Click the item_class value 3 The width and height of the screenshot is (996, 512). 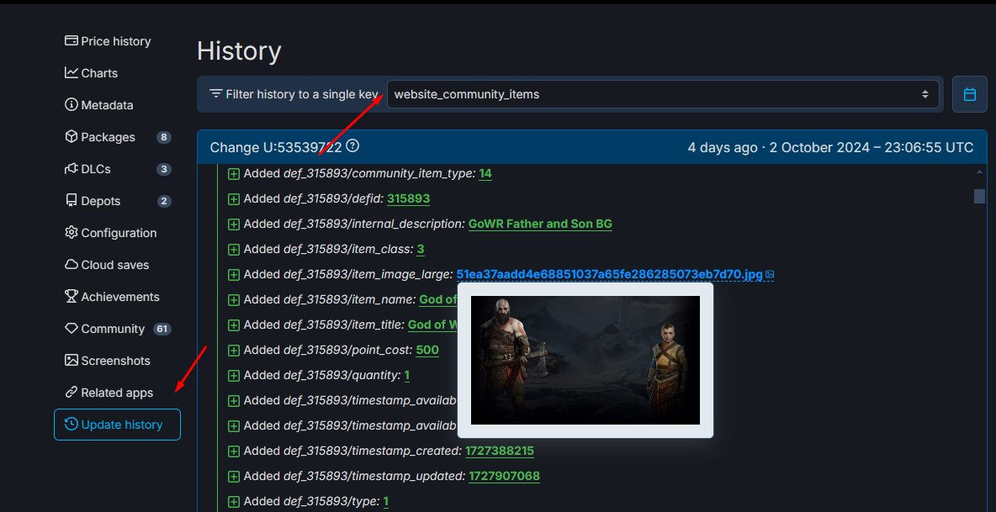421,250
